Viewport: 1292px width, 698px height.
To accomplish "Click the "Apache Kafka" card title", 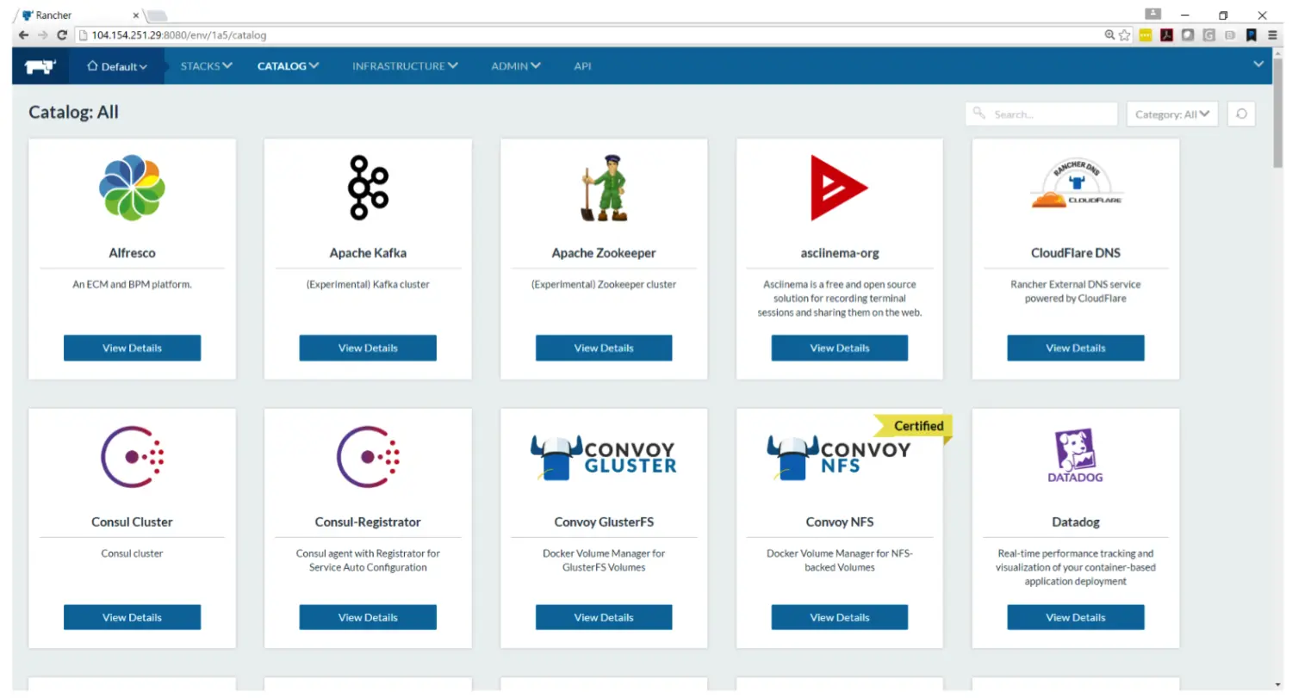I will [x=368, y=253].
